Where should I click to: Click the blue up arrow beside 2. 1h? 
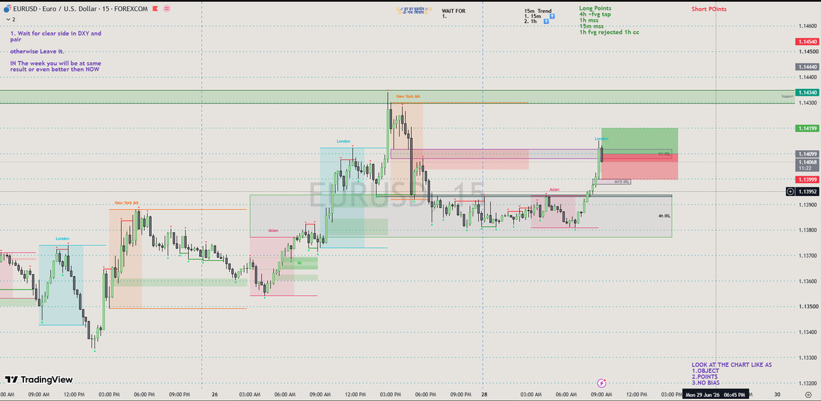point(545,22)
